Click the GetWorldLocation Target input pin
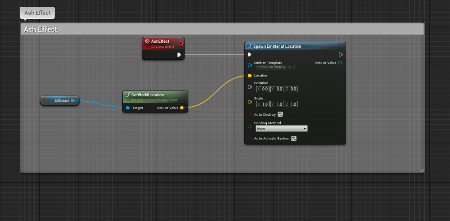450x221 pixels. tap(128, 108)
